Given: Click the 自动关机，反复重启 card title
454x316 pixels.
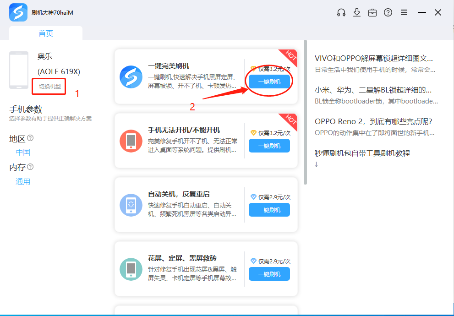Looking at the screenshot, I should tap(179, 194).
